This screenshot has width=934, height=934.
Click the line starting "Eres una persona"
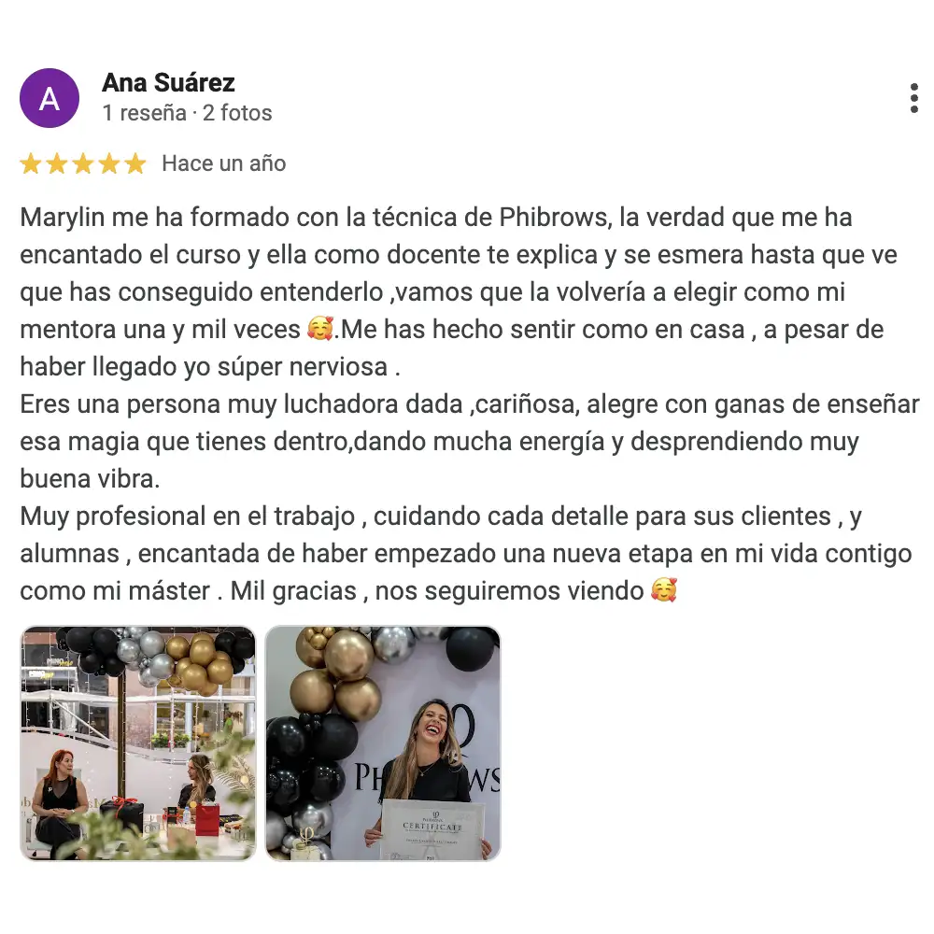pos(470,404)
